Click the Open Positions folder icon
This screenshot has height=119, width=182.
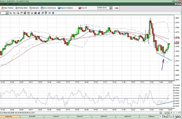[x=3, y=8]
